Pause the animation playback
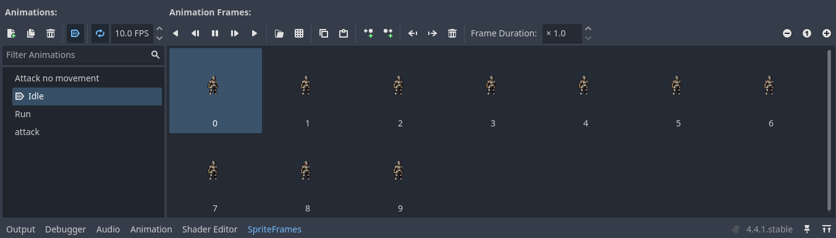Image resolution: width=836 pixels, height=238 pixels. click(215, 33)
